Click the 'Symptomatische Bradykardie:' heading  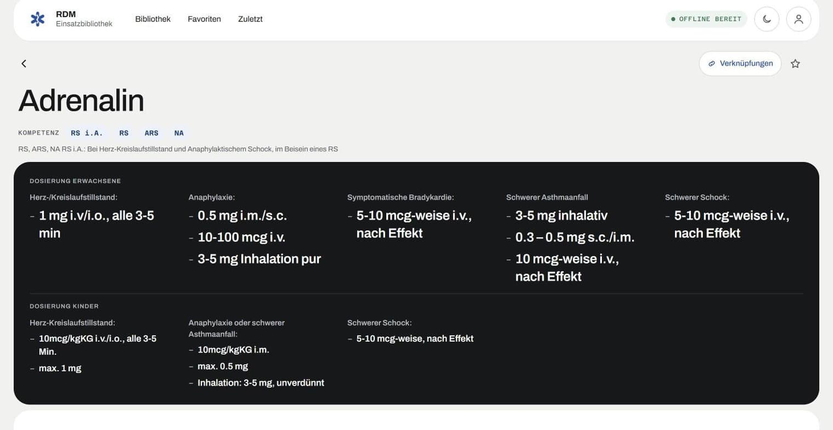pos(401,197)
